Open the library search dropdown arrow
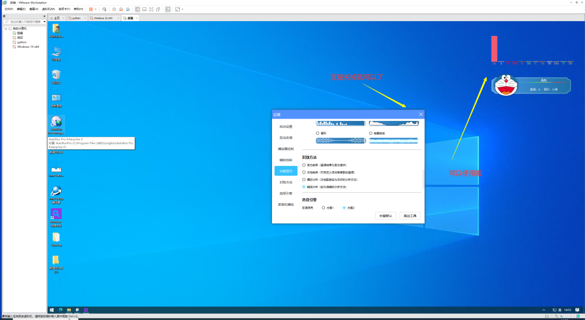This screenshot has width=585, height=320. [x=45, y=22]
